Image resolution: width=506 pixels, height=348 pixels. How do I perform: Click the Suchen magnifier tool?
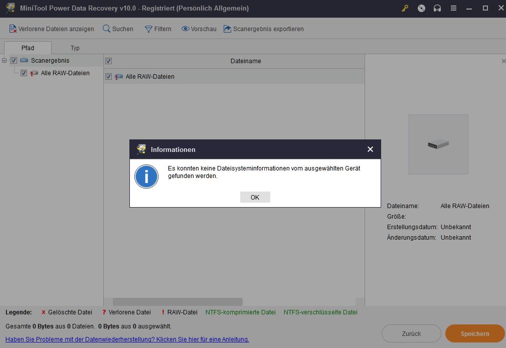tap(118, 29)
